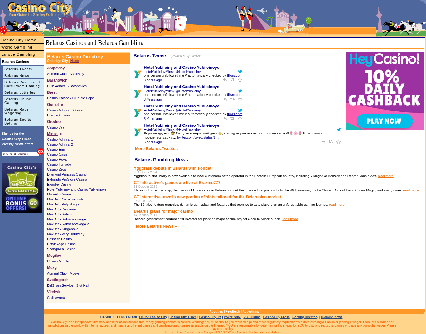The image size is (426, 334).
Task: Click Twitter bird on 6 Years ago tweet
Action: click(x=339, y=130)
